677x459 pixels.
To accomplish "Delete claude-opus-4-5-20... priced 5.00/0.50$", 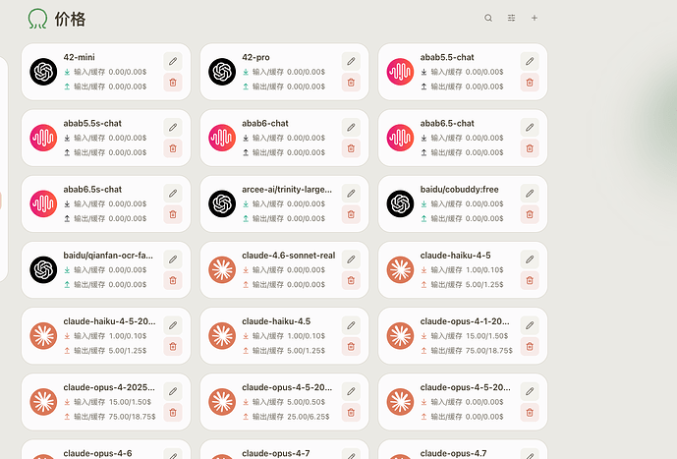I will (x=351, y=413).
